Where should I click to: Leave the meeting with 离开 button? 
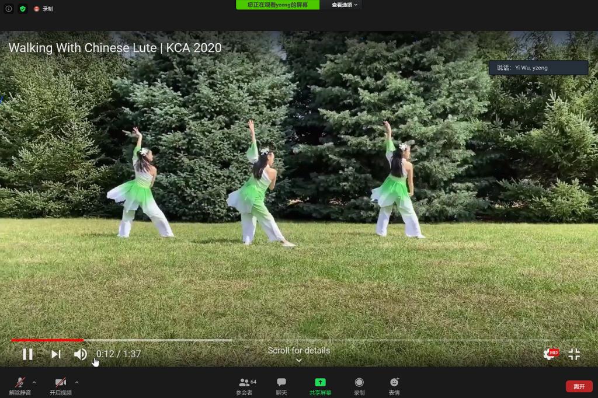click(579, 386)
